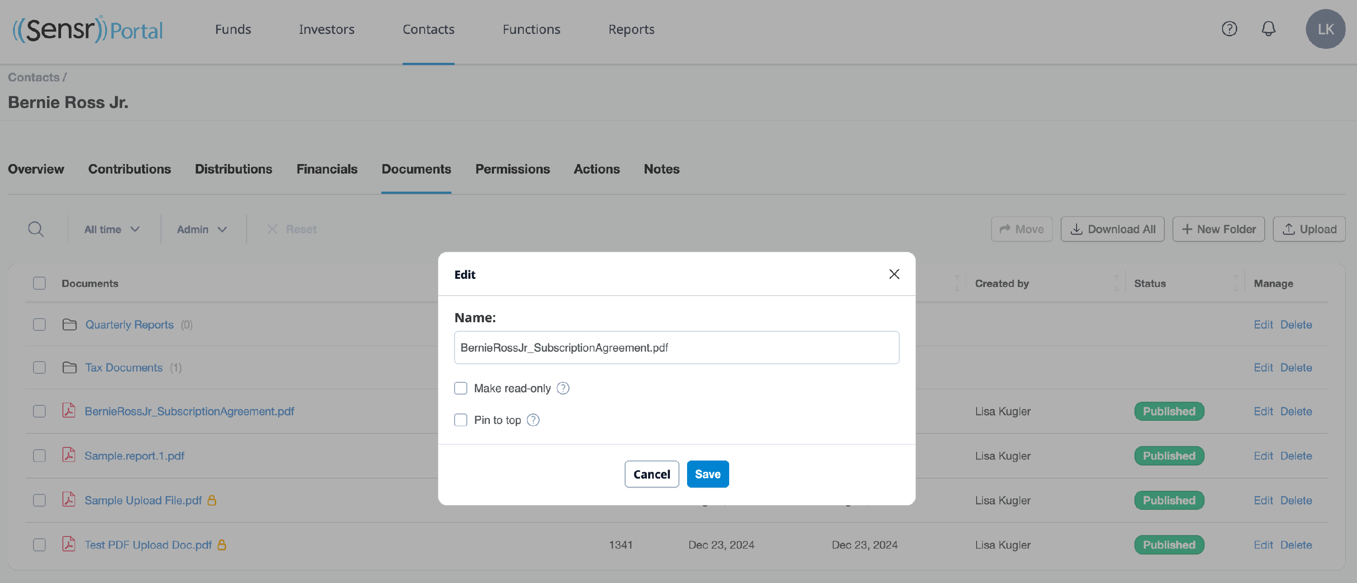Go to Funds in top navigation
The image size is (1357, 583).
pos(233,29)
